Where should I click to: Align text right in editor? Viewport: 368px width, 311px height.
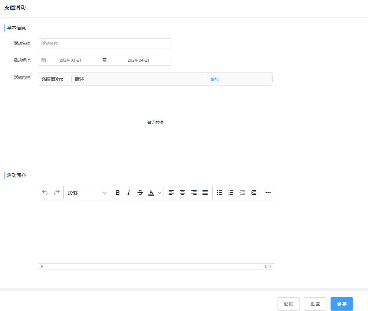[194, 193]
